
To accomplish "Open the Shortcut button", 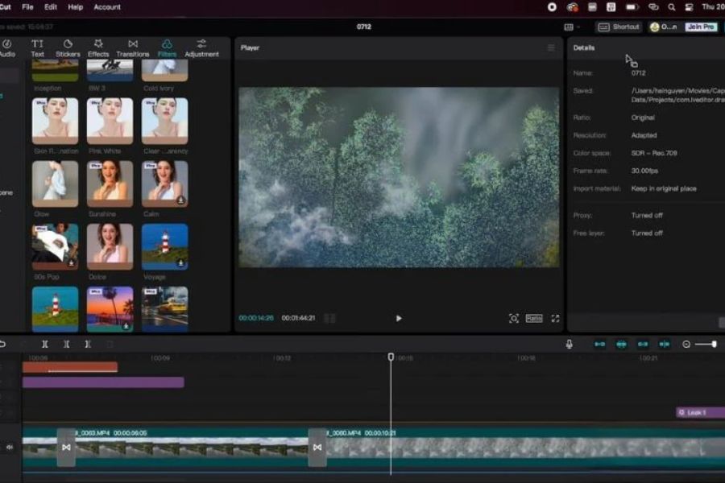I will [x=619, y=27].
